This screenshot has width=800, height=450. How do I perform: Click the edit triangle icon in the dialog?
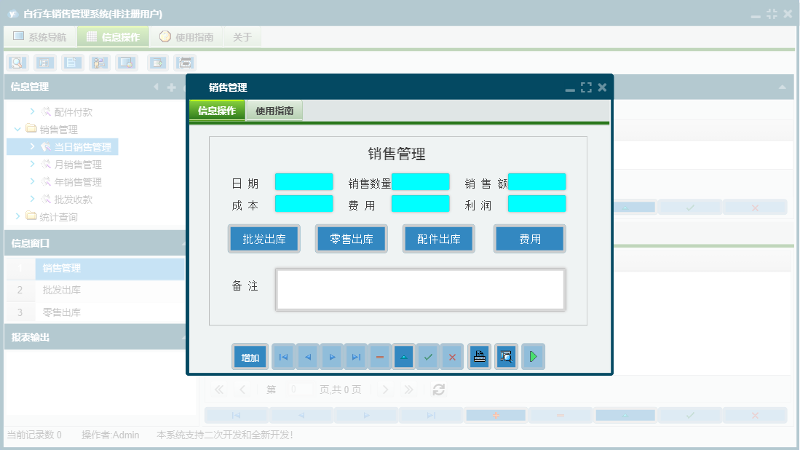click(403, 356)
